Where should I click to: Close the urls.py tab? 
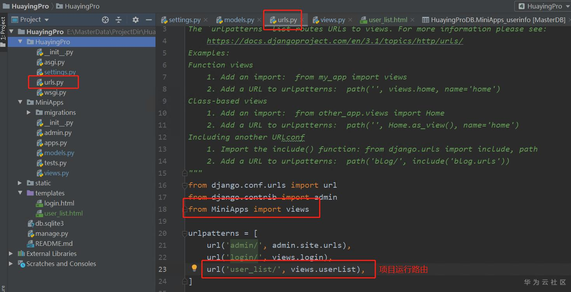pyautogui.click(x=302, y=20)
